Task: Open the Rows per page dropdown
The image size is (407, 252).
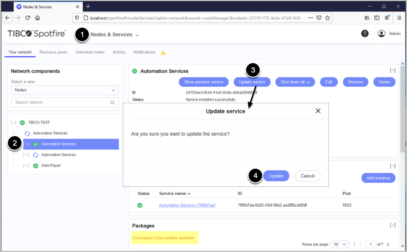Action: [340, 245]
